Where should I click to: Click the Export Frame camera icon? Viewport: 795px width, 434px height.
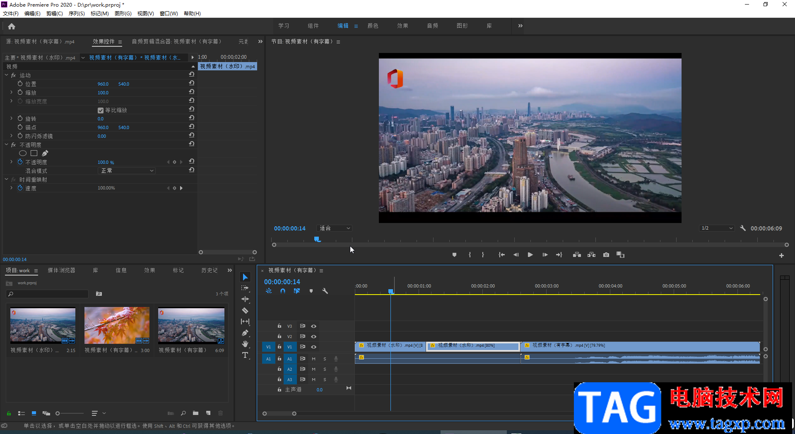coord(606,255)
